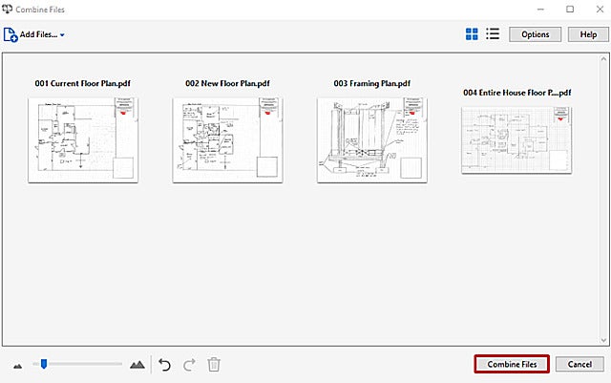This screenshot has height=383, width=611.
Task: Select 003 Framing Plan thumbnail
Action: tap(372, 140)
